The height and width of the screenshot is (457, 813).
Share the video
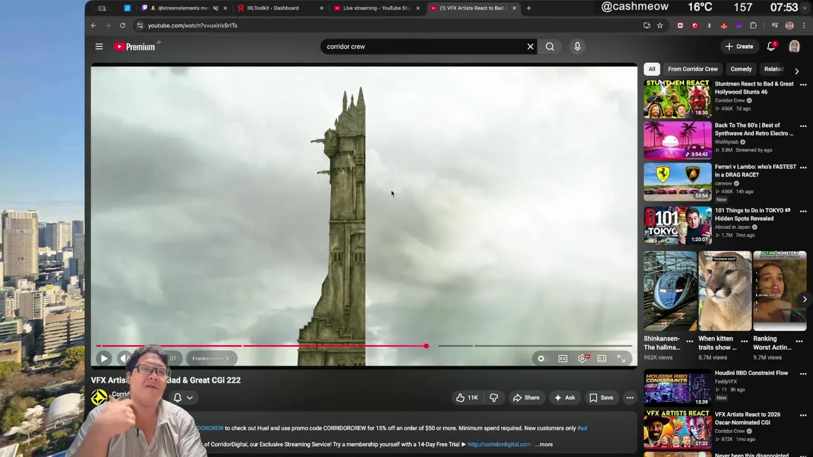pyautogui.click(x=526, y=398)
